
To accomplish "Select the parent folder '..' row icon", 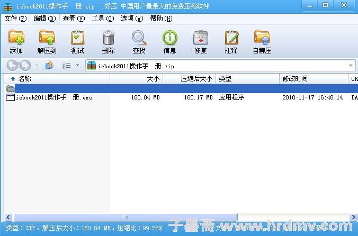I will coord(10,88).
